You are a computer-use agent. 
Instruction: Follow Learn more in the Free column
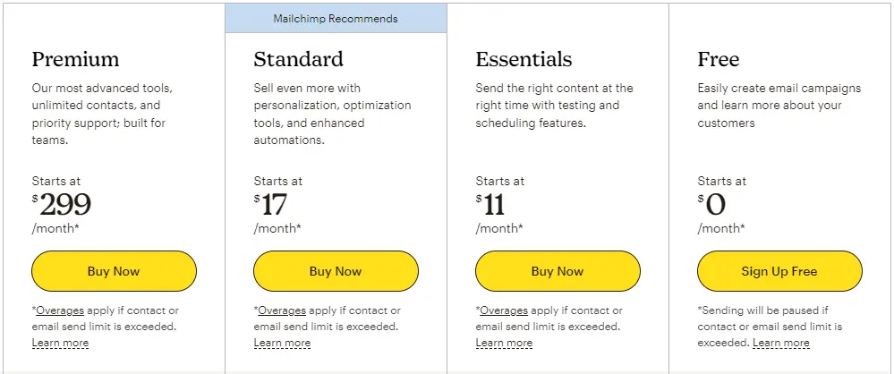click(x=780, y=343)
